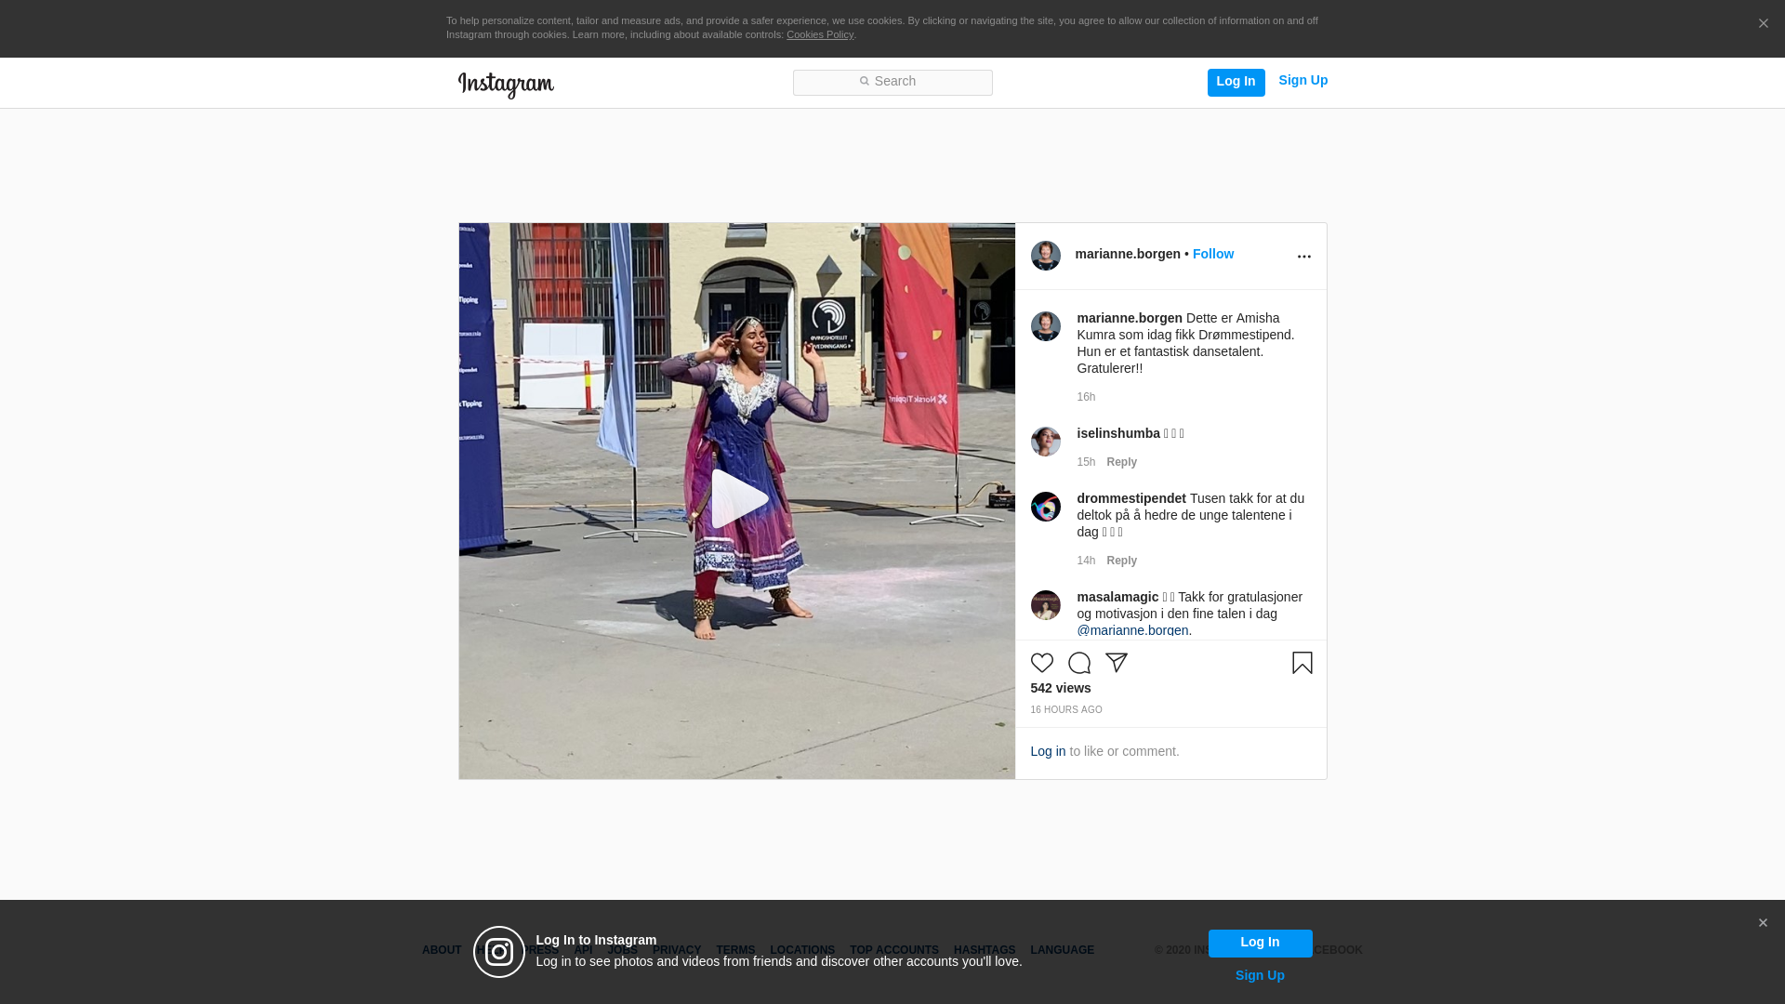Reply to drommestipendet's comment

pyautogui.click(x=1121, y=561)
